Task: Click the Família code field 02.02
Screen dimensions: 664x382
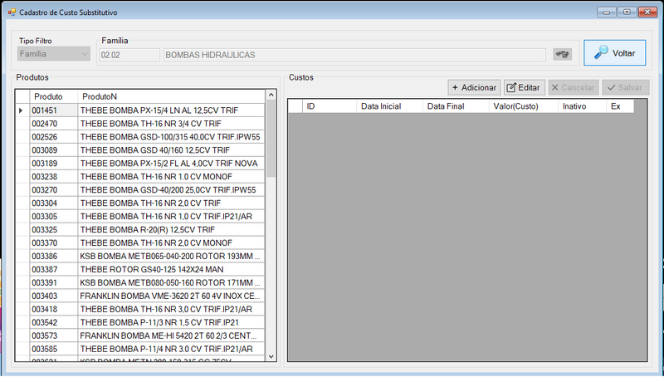Action: pyautogui.click(x=129, y=55)
